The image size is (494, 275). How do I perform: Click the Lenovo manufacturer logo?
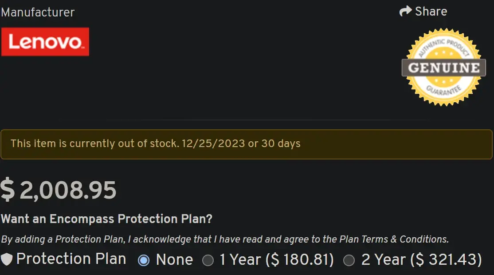point(45,42)
